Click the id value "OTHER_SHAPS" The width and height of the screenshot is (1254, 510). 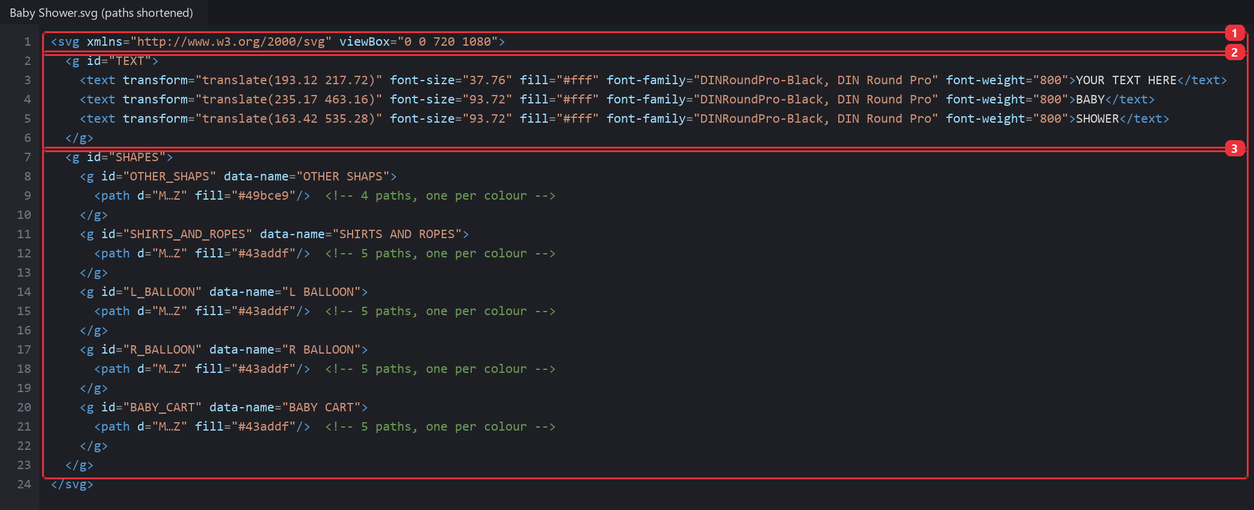170,176
